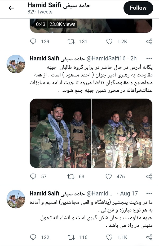Open the @HamidSaifi16 handle link
Viewport: 159px width, 246px height.
pyautogui.click(x=106, y=58)
